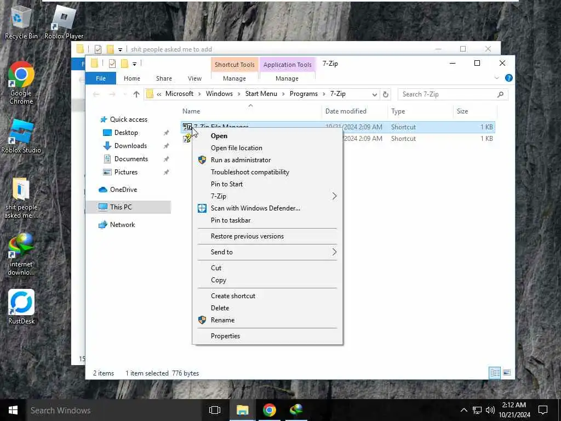Click the Search Windows taskbar box
The width and height of the screenshot is (561, 421).
(x=113, y=410)
